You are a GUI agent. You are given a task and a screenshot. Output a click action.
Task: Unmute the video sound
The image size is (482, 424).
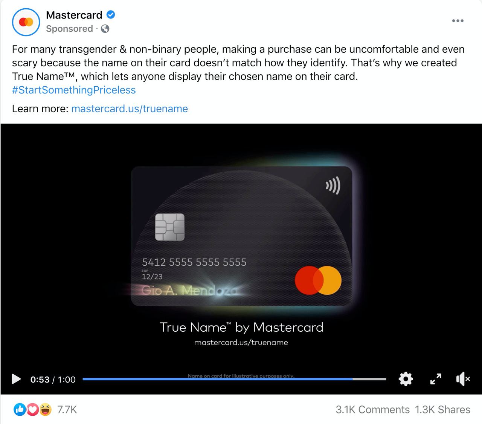pyautogui.click(x=463, y=379)
